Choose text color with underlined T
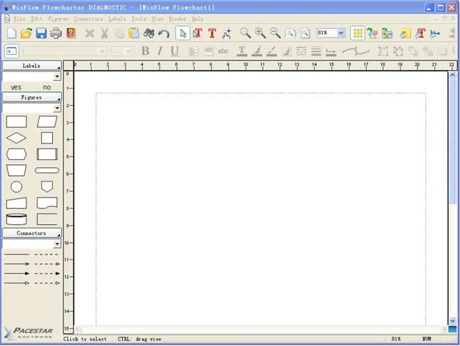460x346 pixels. 242,51
